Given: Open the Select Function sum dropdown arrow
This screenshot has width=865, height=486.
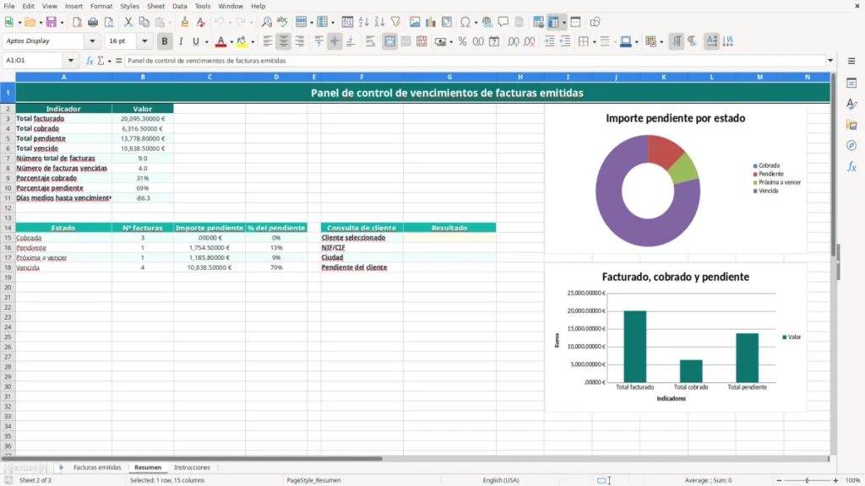Looking at the screenshot, I should tap(109, 61).
